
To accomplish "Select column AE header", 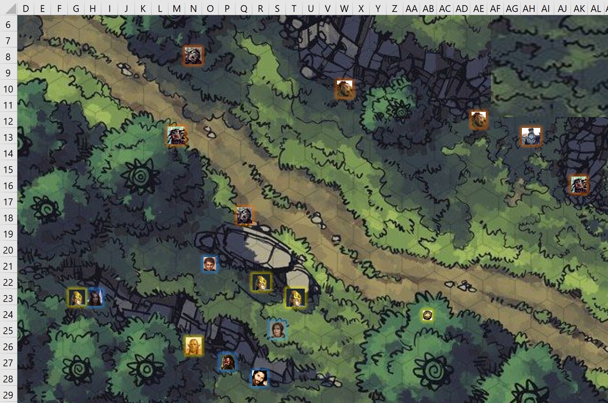I will click(479, 9).
